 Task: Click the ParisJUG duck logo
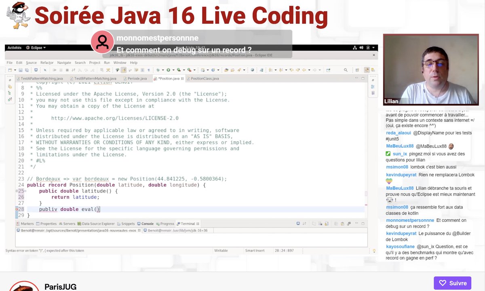19,15
